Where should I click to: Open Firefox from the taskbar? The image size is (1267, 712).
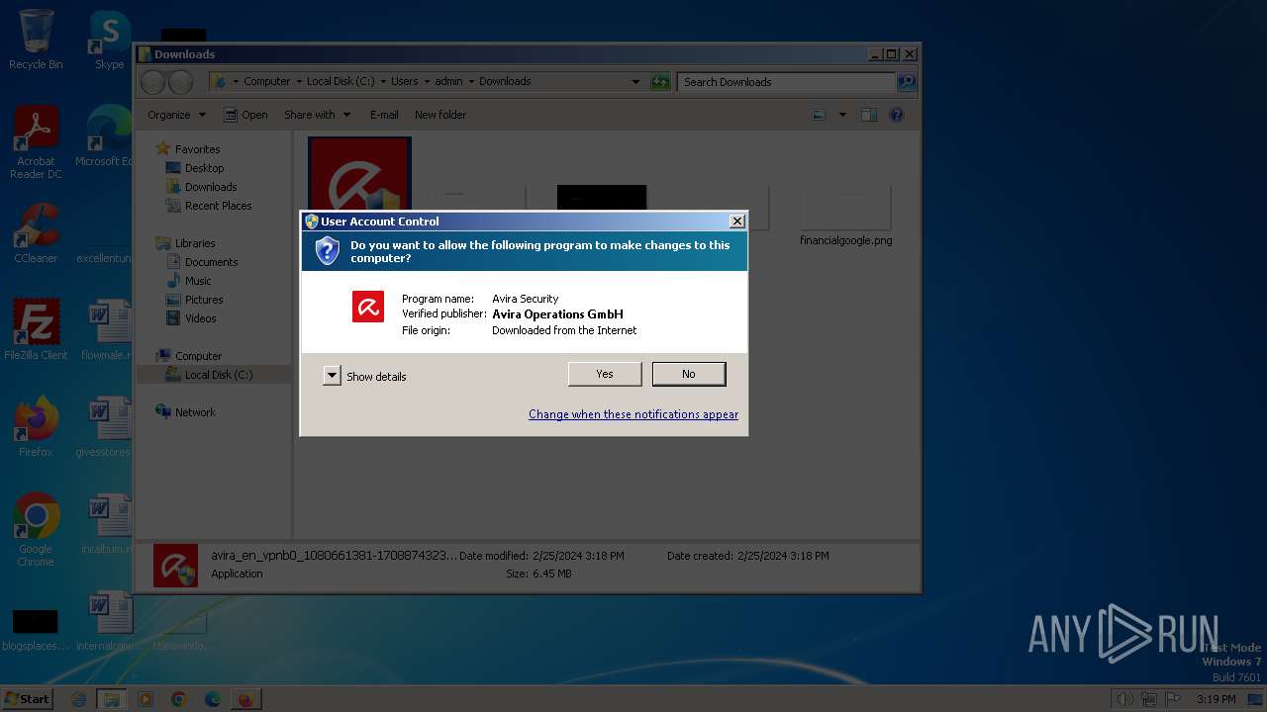tap(245, 699)
